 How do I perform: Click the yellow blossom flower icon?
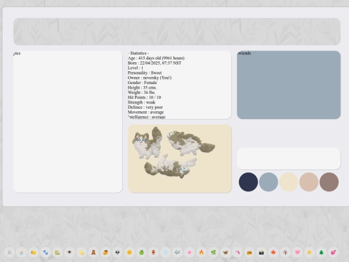(x=129, y=252)
